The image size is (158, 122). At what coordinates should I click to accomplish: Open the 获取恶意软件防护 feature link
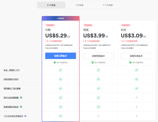[11, 79]
